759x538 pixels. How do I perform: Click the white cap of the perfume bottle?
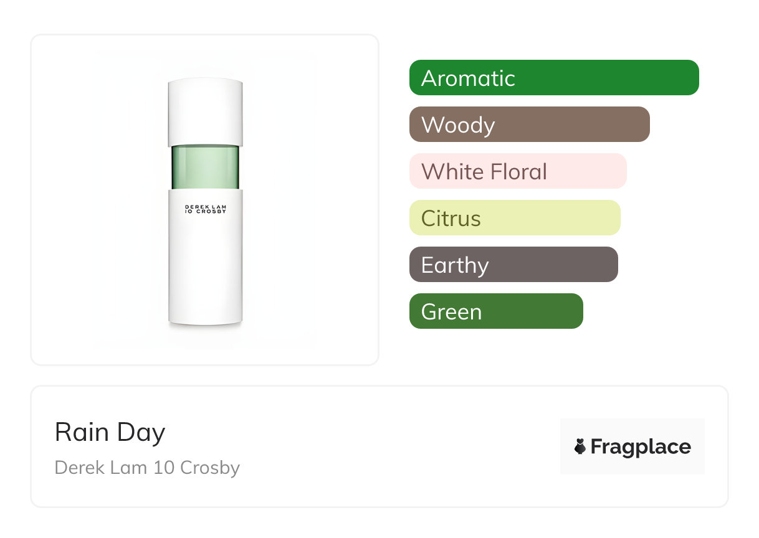[x=205, y=112]
